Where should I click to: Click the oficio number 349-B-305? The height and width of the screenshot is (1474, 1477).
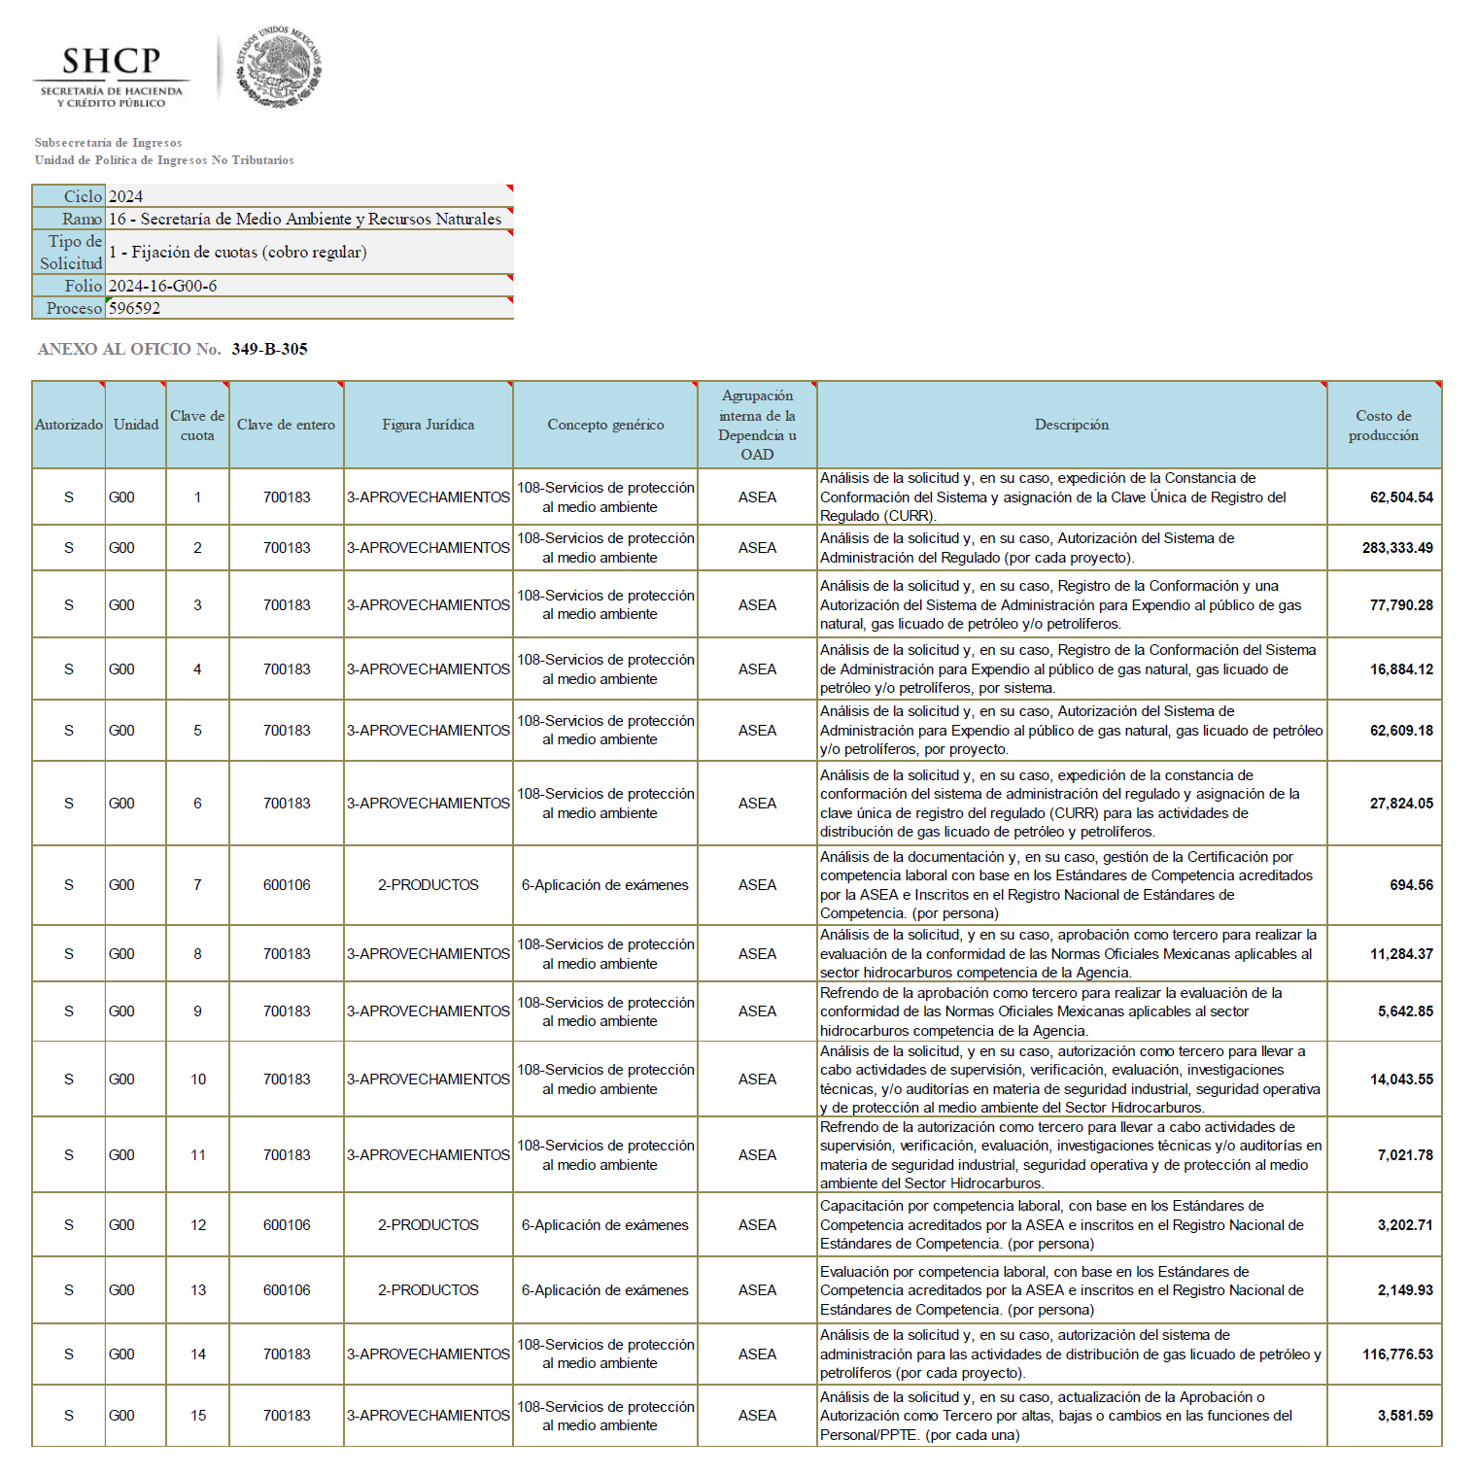[269, 349]
